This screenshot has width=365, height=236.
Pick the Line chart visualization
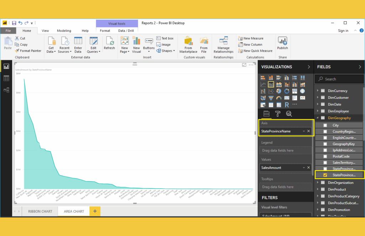(263, 84)
